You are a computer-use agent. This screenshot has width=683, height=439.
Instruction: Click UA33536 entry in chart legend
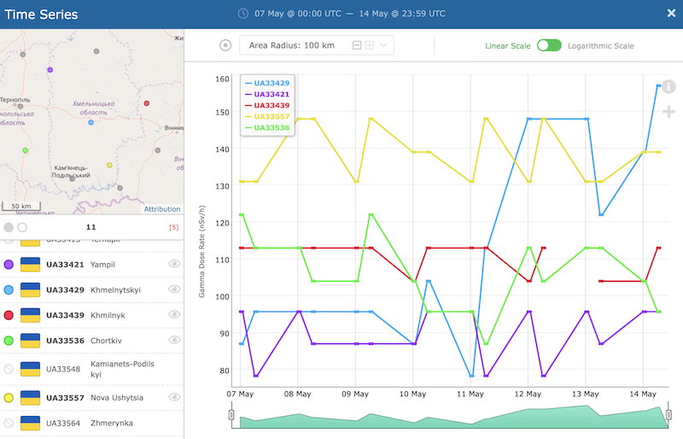tap(267, 128)
